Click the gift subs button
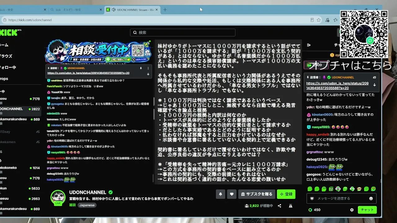397x223 pixels. (x=256, y=194)
